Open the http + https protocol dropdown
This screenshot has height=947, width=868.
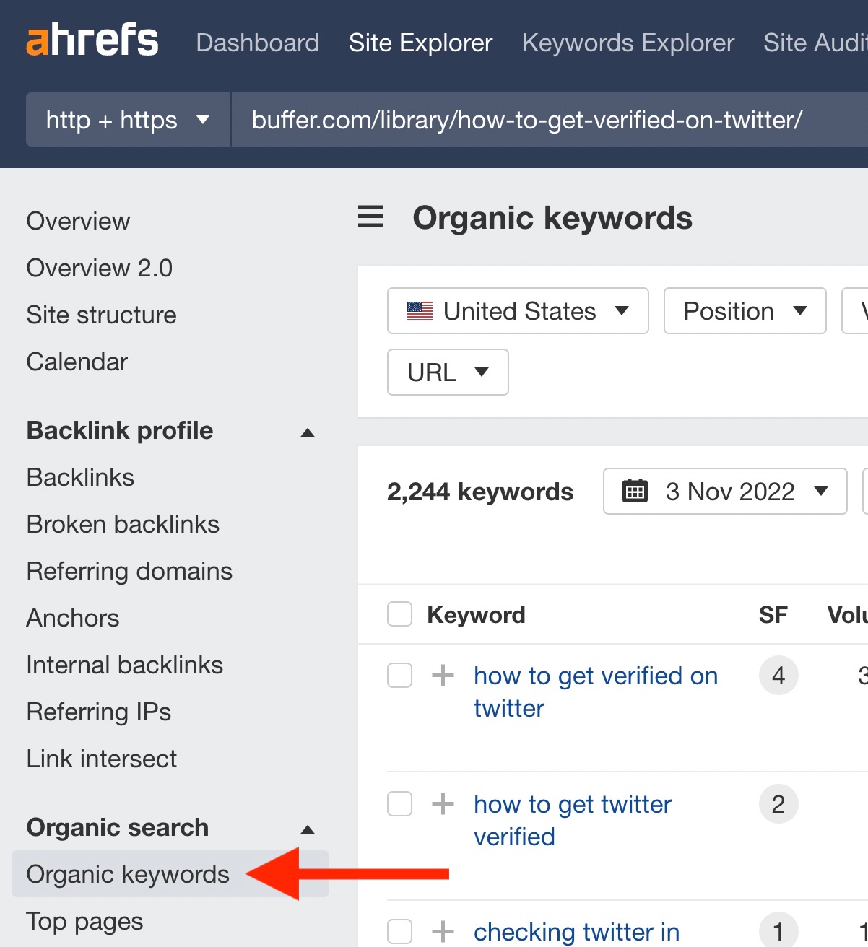click(x=129, y=120)
